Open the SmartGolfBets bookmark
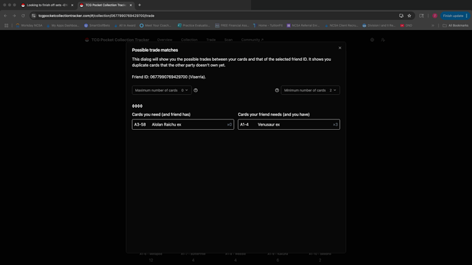Viewport: 472px width, 265px height. 97,25
